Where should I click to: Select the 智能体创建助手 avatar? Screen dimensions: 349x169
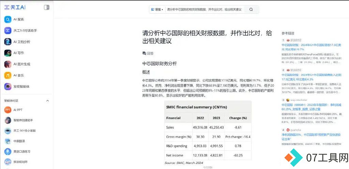click(x=8, y=120)
